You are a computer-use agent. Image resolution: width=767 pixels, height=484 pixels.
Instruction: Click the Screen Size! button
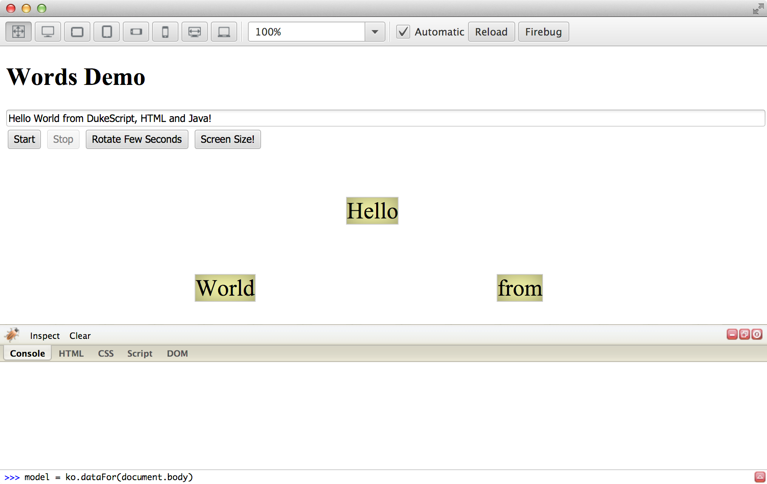click(x=227, y=139)
